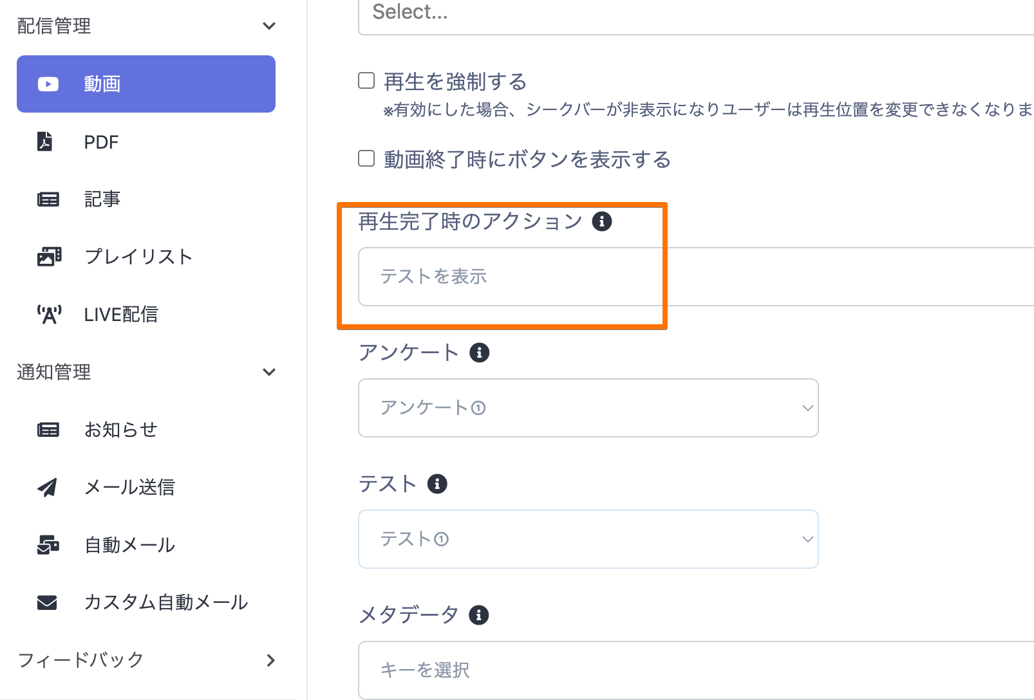1034x700 pixels.
Task: Click the LIVE配信 broadcast antenna icon
Action: [49, 315]
